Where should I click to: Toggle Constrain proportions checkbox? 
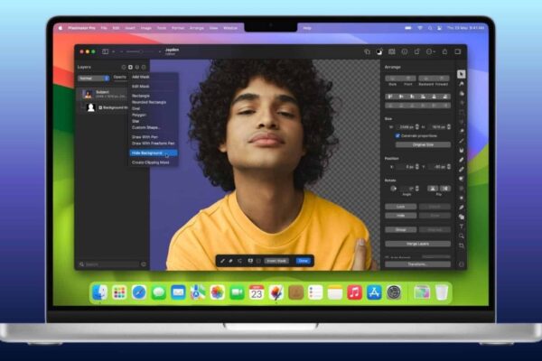[397, 135]
